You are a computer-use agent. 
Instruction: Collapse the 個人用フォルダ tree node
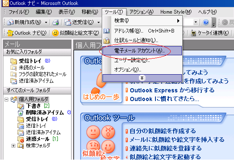(x=6, y=99)
